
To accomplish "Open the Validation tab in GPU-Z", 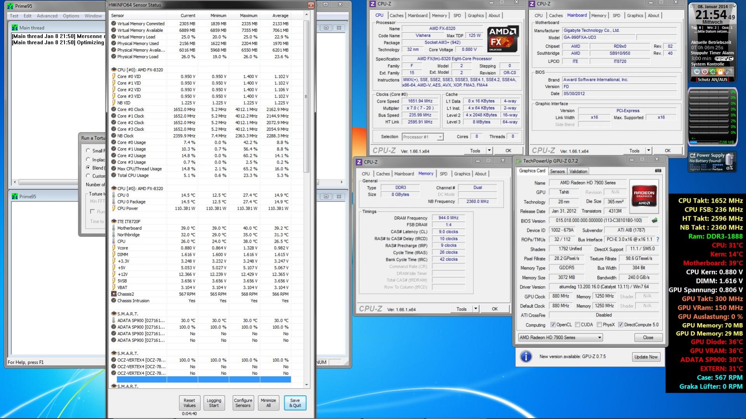I will [578, 171].
